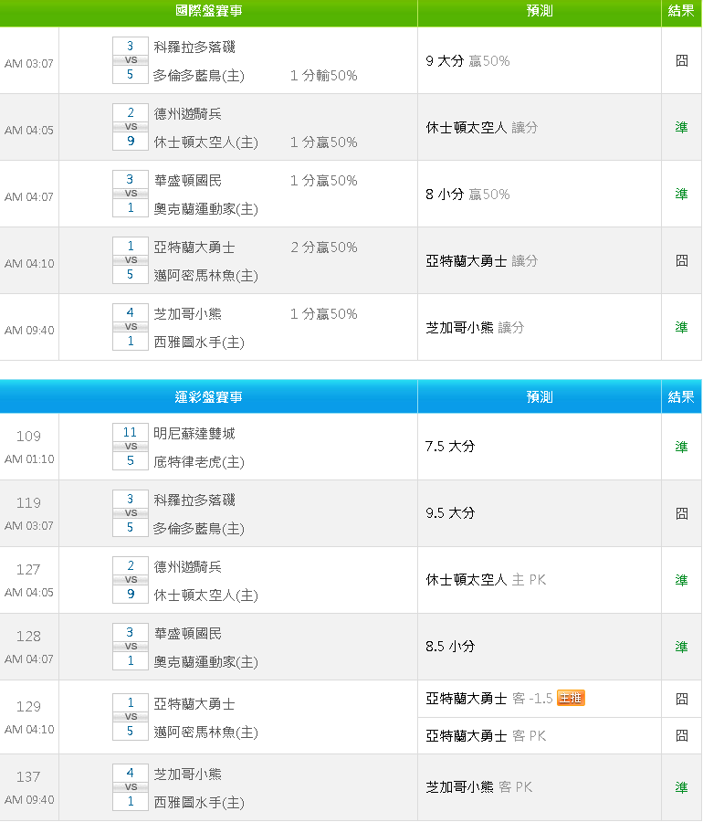Click the VS label in game 109

pos(131,446)
